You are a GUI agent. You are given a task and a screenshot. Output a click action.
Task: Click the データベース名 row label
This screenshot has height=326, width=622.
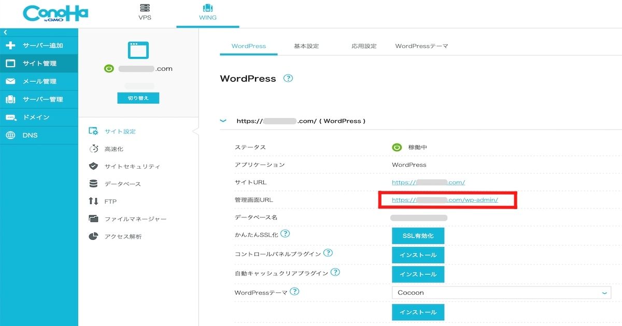[x=256, y=217]
